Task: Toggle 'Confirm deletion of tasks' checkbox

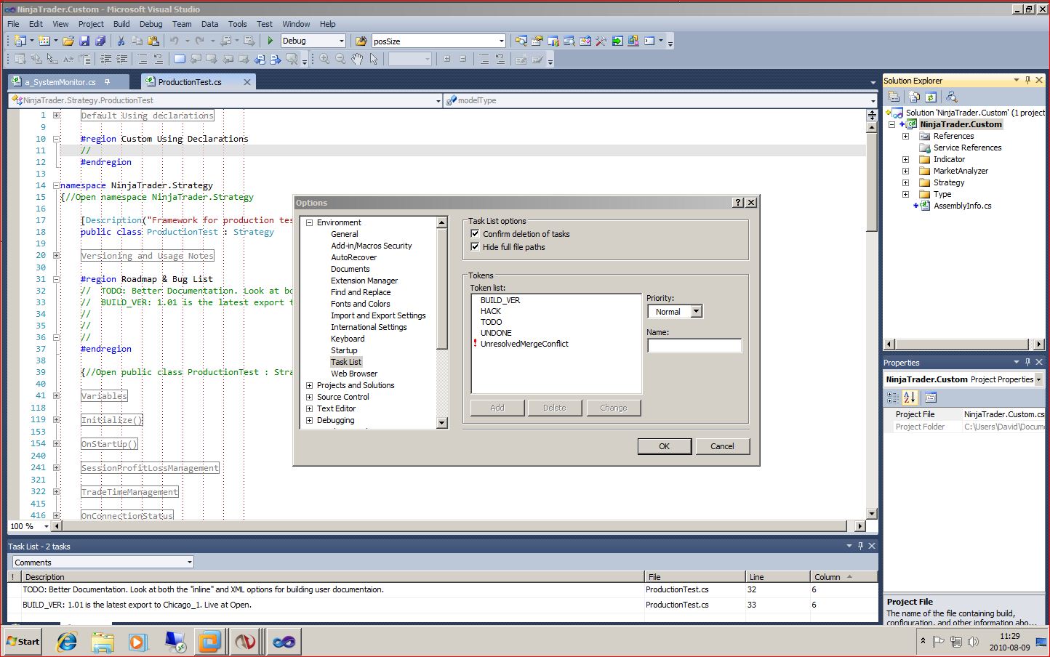Action: coord(476,234)
